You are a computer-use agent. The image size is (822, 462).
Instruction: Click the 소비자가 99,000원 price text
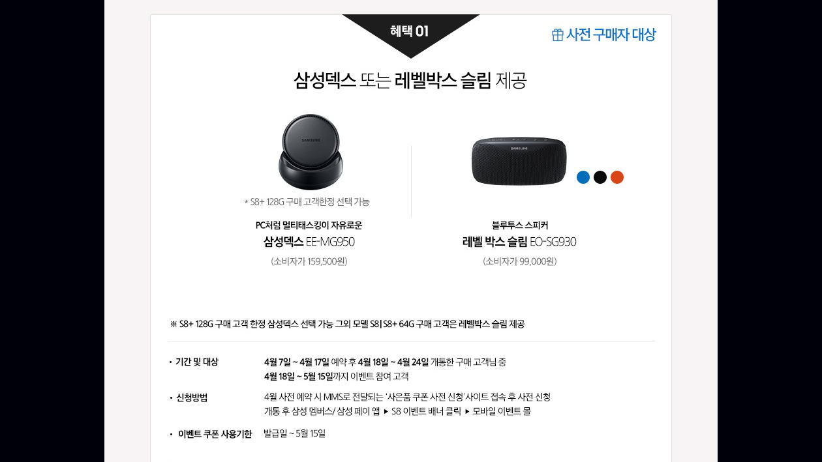(519, 261)
